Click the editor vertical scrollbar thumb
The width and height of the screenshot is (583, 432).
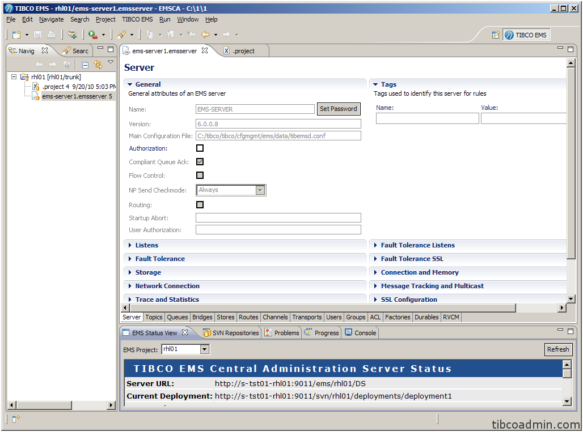tap(571, 162)
